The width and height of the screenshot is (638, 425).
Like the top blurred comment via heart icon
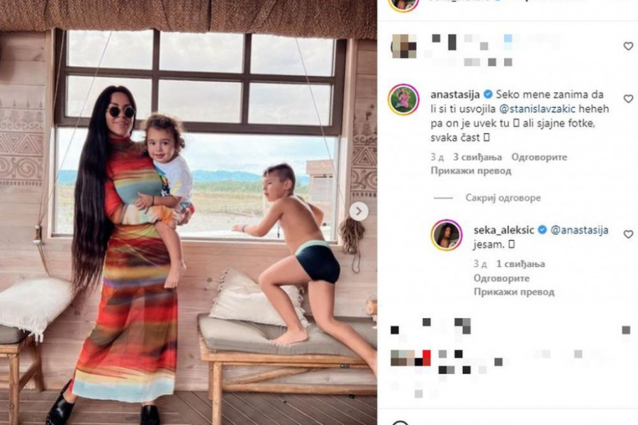pos(628,46)
